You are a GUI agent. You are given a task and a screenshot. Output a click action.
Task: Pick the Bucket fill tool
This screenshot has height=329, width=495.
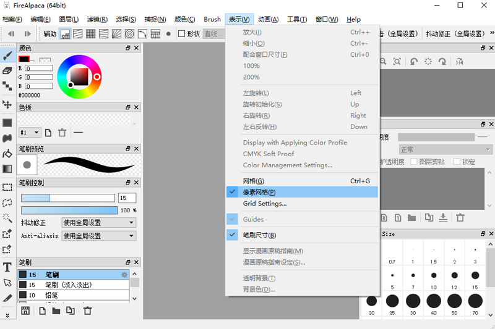(x=7, y=154)
